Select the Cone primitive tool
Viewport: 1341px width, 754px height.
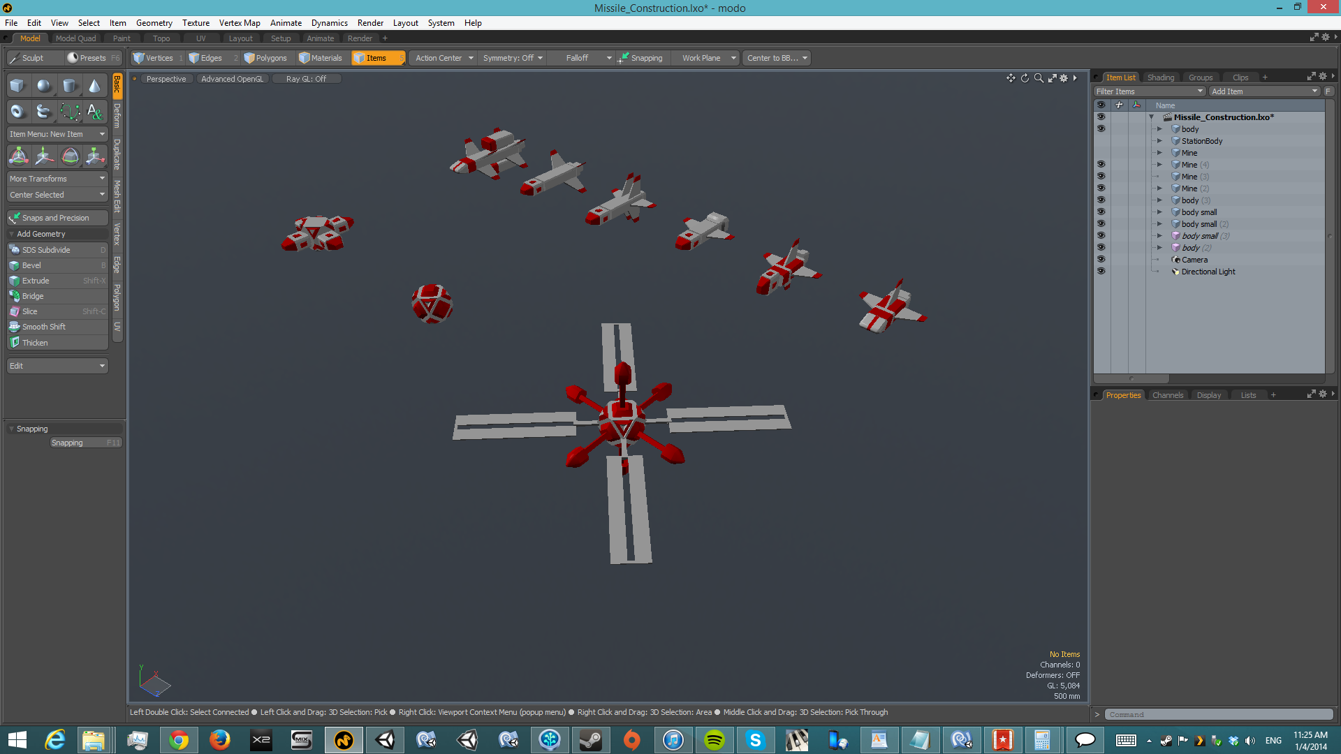[x=94, y=86]
